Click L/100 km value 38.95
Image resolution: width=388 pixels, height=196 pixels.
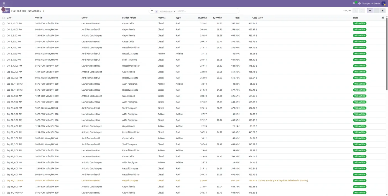click(219, 60)
